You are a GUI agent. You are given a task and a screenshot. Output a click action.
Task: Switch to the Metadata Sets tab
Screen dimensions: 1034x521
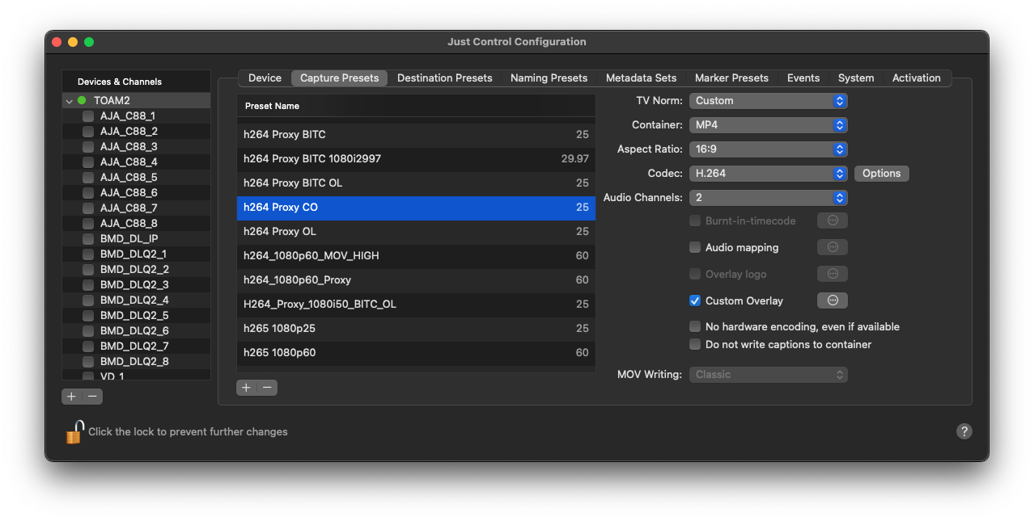click(x=642, y=78)
